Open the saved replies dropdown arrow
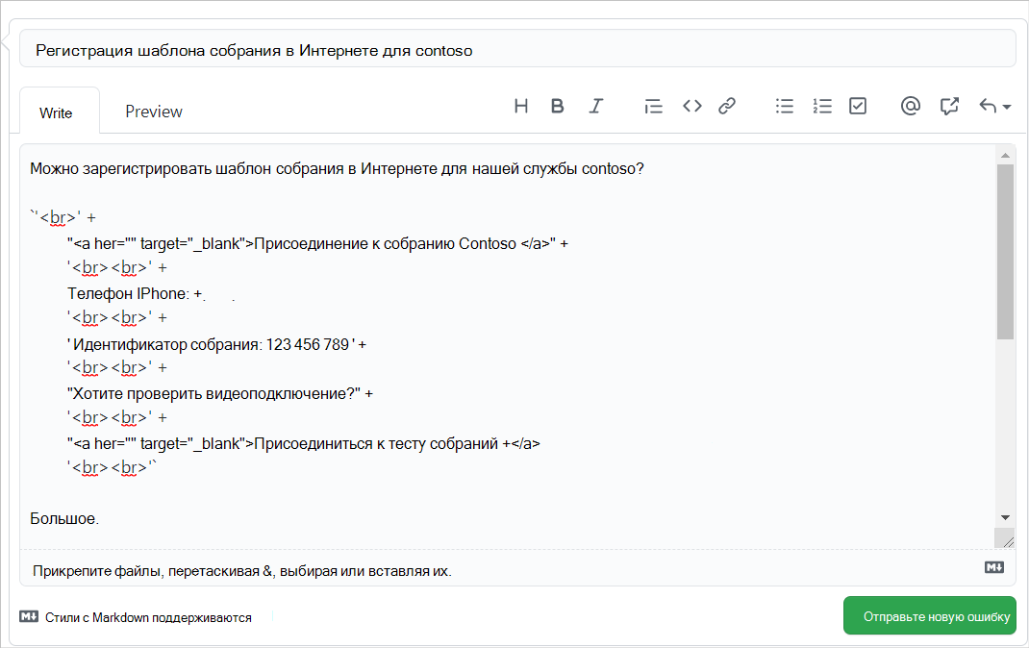The width and height of the screenshot is (1029, 648). point(1007,107)
